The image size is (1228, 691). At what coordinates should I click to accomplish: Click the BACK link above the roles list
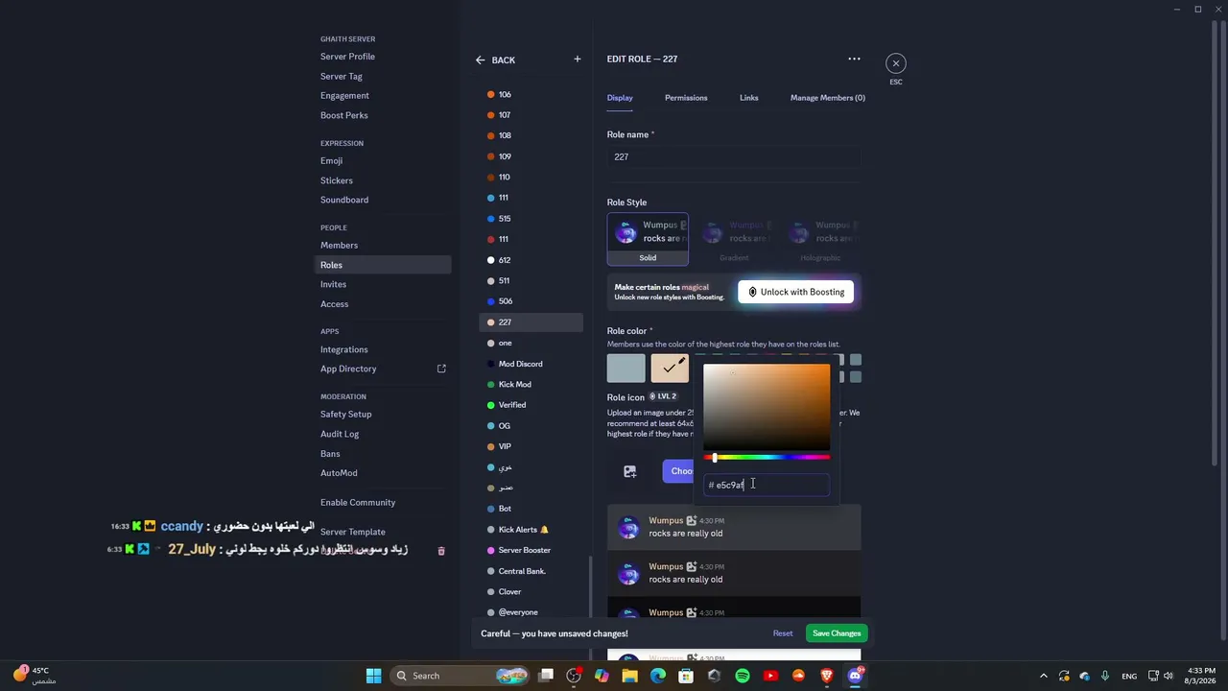(x=504, y=60)
